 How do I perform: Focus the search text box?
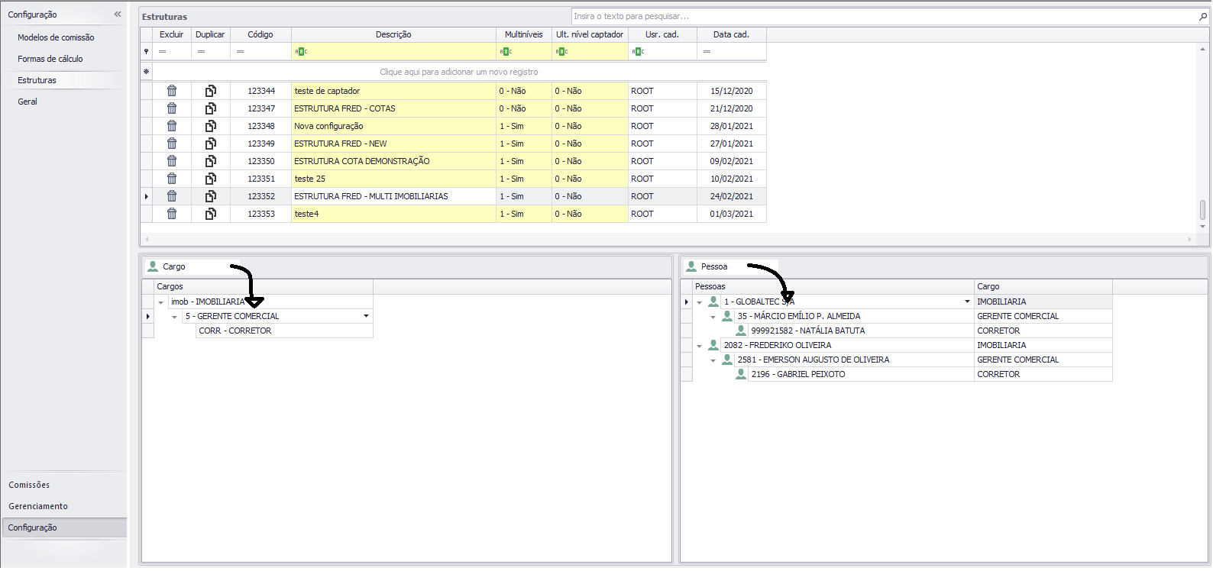tap(885, 16)
